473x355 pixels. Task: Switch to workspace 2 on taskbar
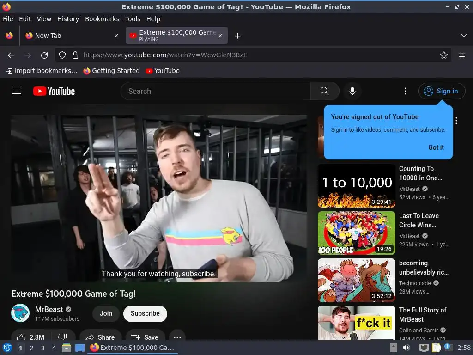(32, 348)
